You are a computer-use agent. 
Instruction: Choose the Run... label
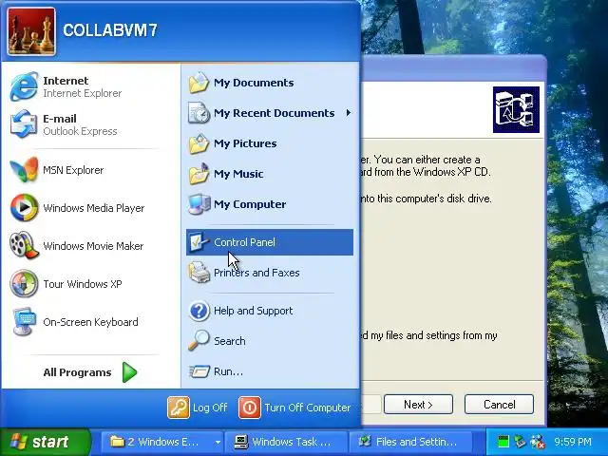pyautogui.click(x=228, y=371)
